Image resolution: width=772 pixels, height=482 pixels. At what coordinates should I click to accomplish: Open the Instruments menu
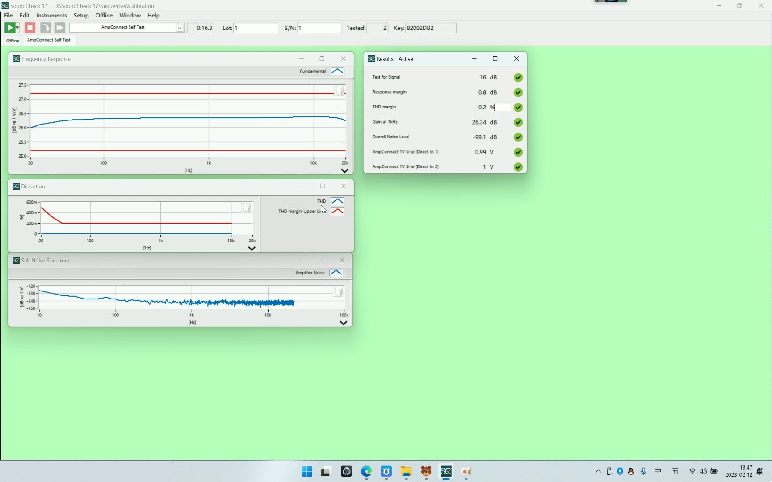pyautogui.click(x=51, y=15)
